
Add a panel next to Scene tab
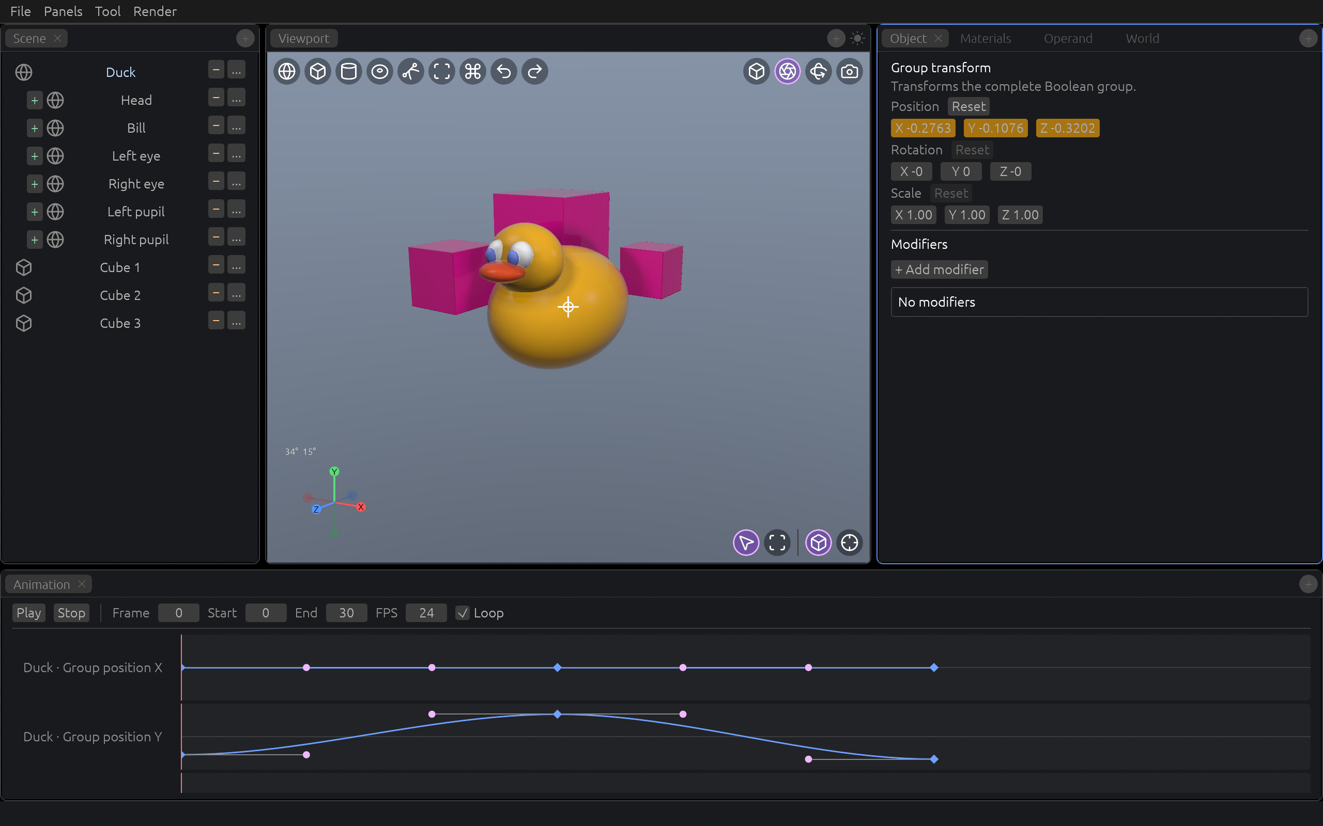click(x=245, y=38)
